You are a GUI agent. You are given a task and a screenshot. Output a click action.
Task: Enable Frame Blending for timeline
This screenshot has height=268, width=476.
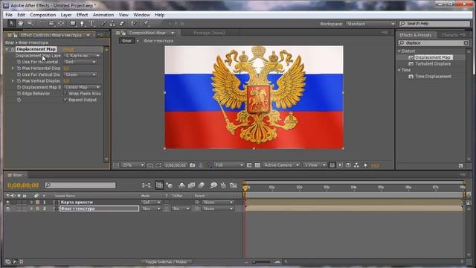[x=191, y=185]
